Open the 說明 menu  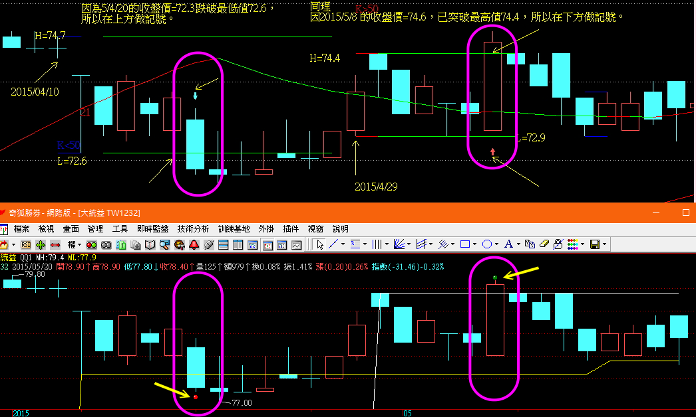tap(341, 229)
